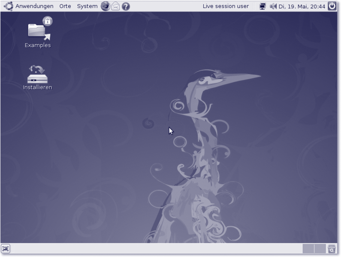Select the Examples folder on desktop

point(38,33)
